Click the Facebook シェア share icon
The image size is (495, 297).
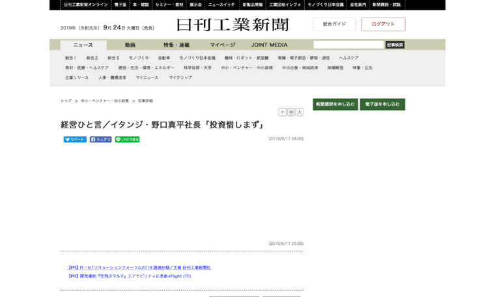[x=101, y=139]
